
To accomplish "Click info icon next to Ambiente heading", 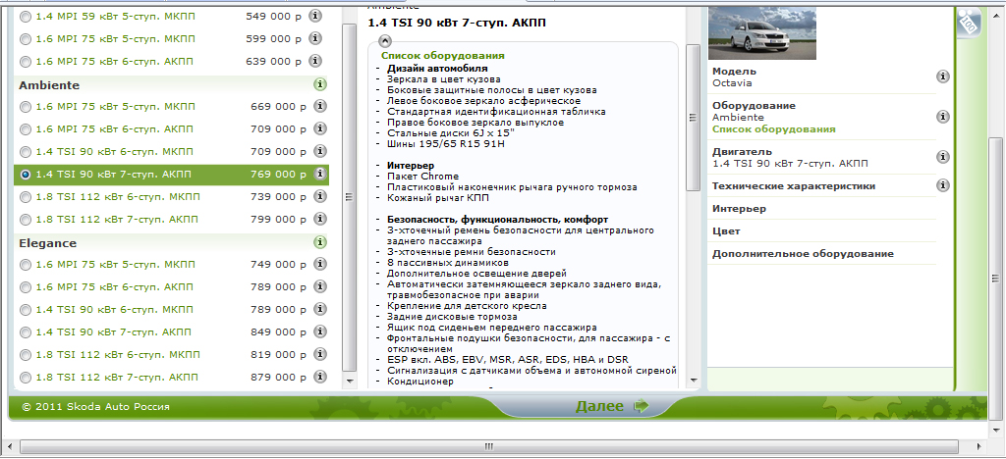I will 319,84.
